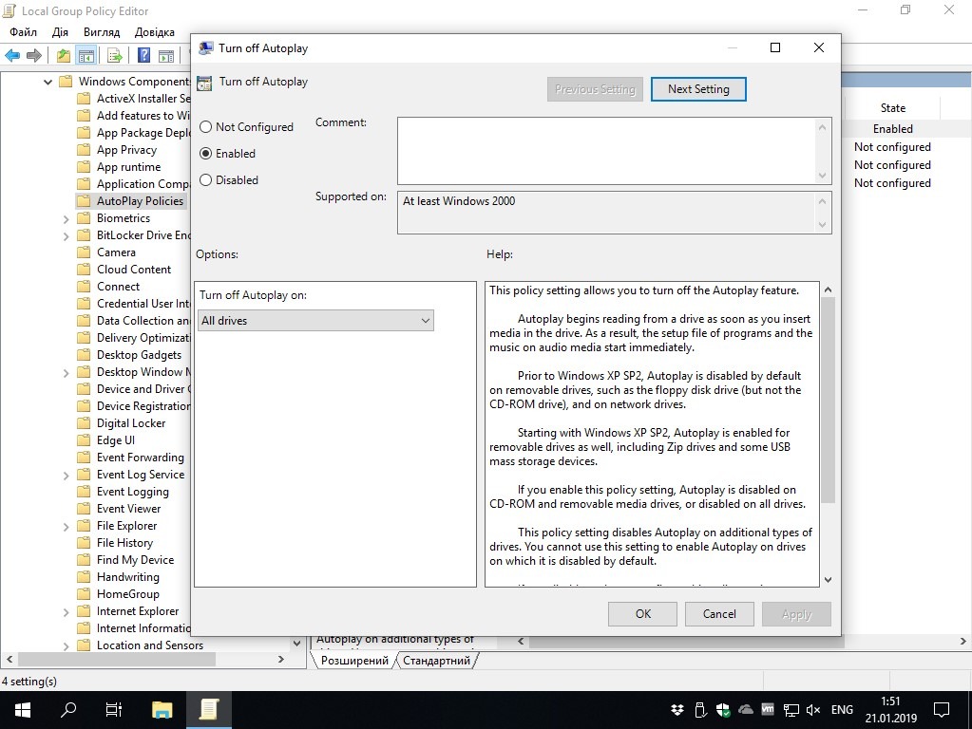Click the Camera folder icon in tree

pos(84,252)
